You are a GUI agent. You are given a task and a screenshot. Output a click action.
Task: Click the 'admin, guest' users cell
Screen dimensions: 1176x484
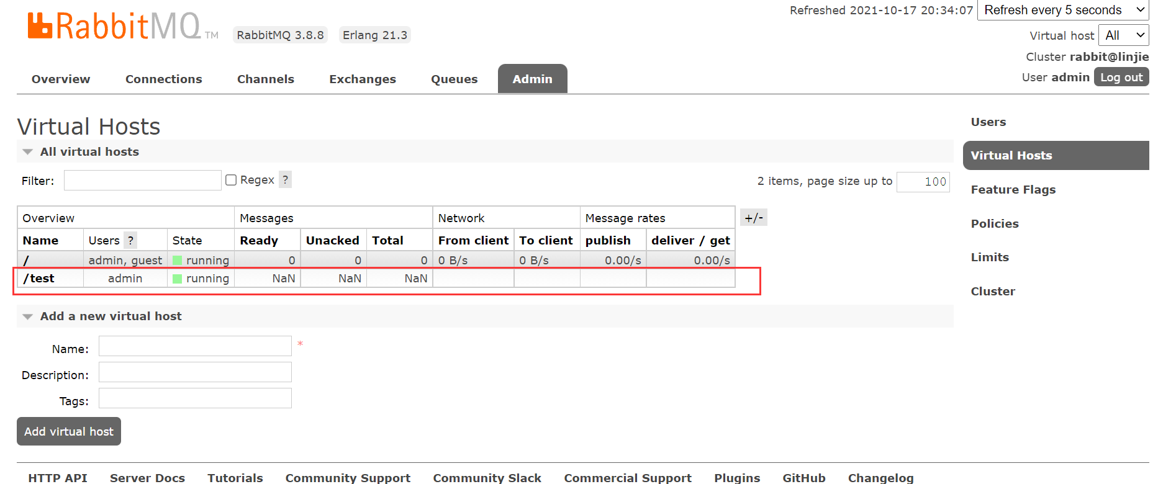125,261
